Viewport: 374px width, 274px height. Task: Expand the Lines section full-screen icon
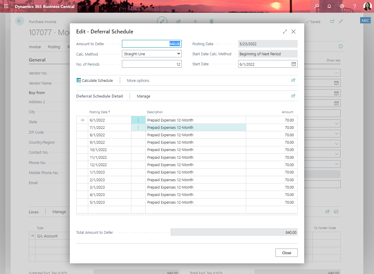(x=336, y=212)
